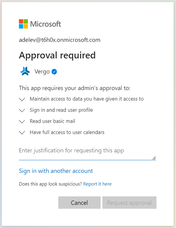176x228 pixels.
Task: Expand the 'Maintain access to data' permission
Action: pos(22,99)
